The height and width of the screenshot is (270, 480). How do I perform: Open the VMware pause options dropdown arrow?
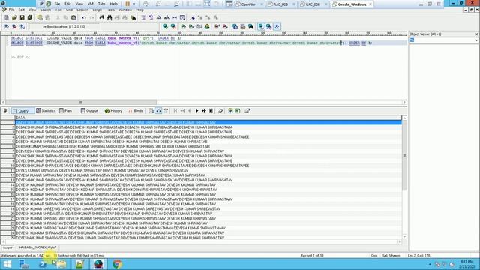tap(133, 4)
